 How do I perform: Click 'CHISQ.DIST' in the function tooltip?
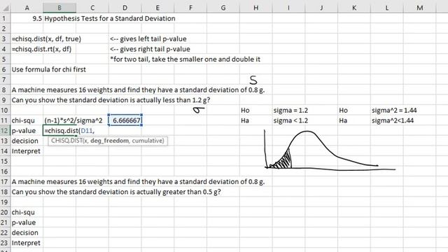pos(66,141)
